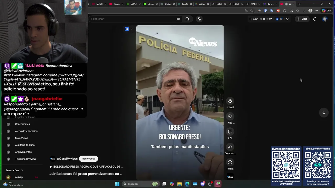Screen dimensions: 335x188
Task: Click the Criar create button
Action: tap(302, 19)
